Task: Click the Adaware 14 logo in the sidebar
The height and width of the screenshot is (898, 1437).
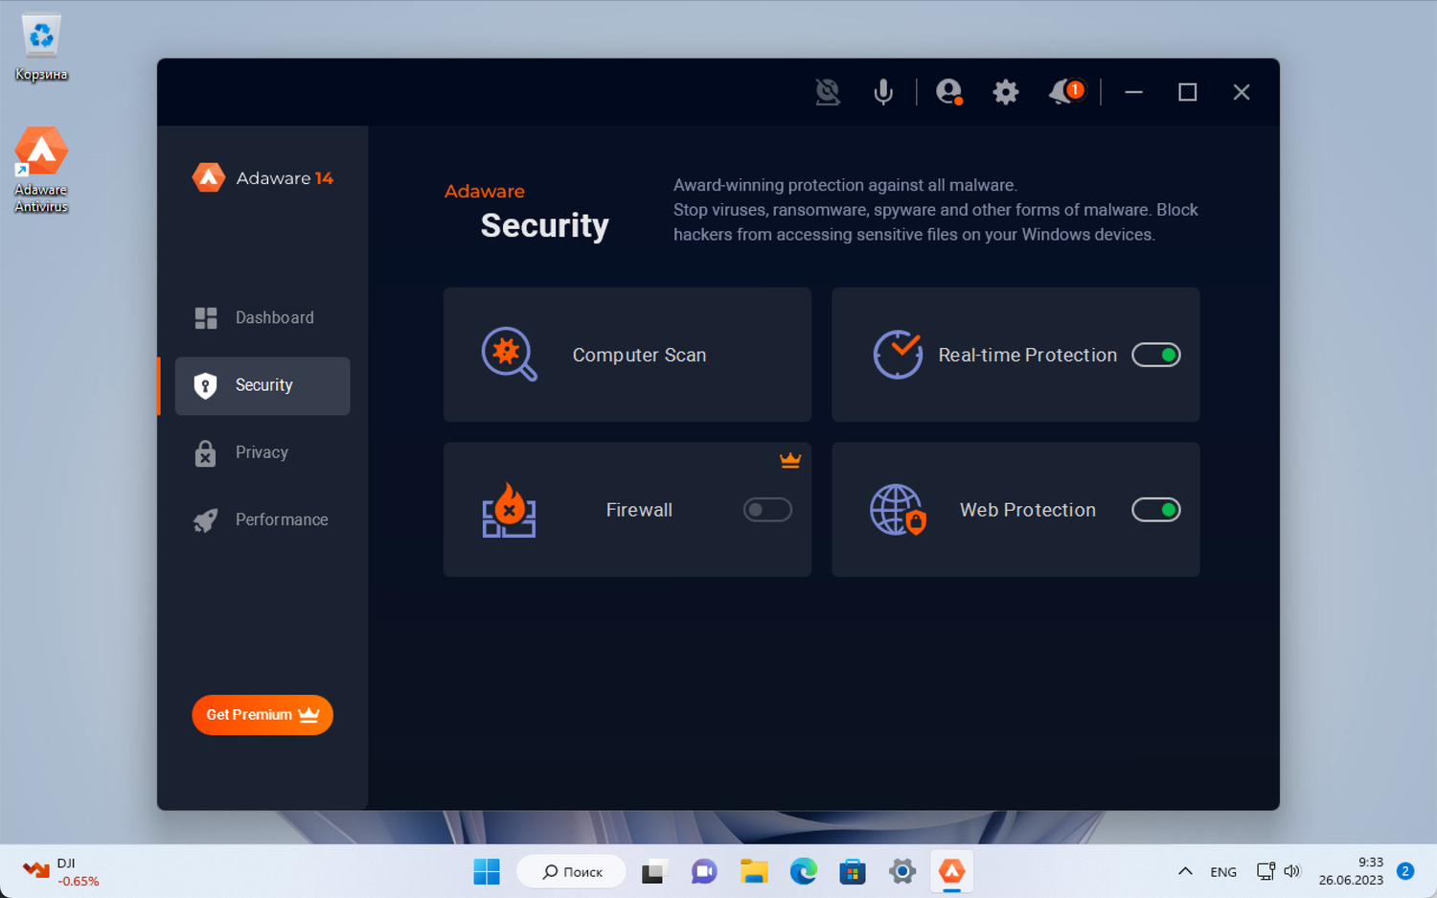Action: point(262,177)
